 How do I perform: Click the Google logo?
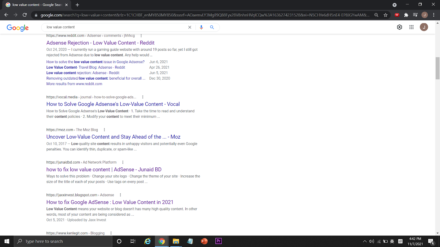click(18, 28)
